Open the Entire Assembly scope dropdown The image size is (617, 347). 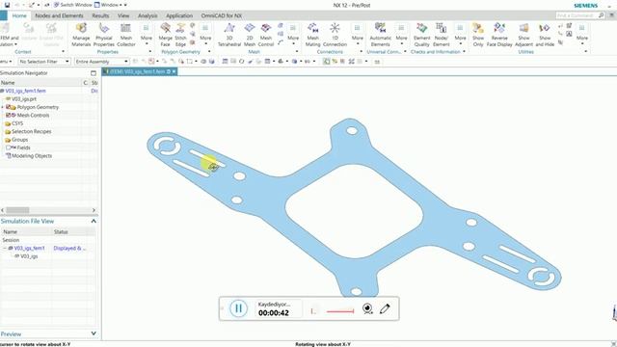pos(101,62)
